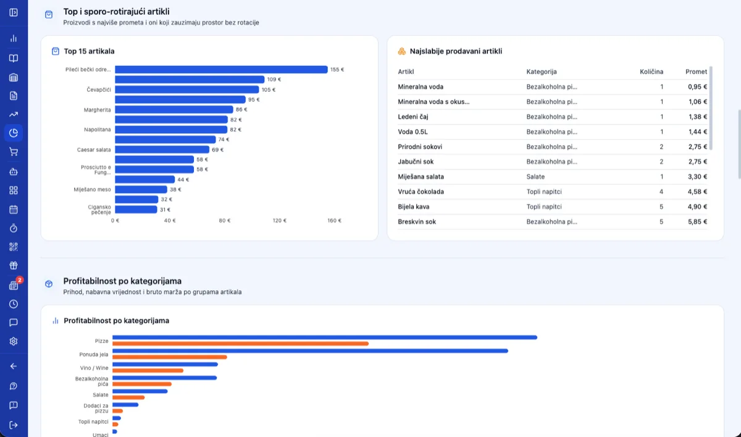Screen dimensions: 741x437
Task: Open the four-squares grid sidebar icon
Action: (14, 190)
